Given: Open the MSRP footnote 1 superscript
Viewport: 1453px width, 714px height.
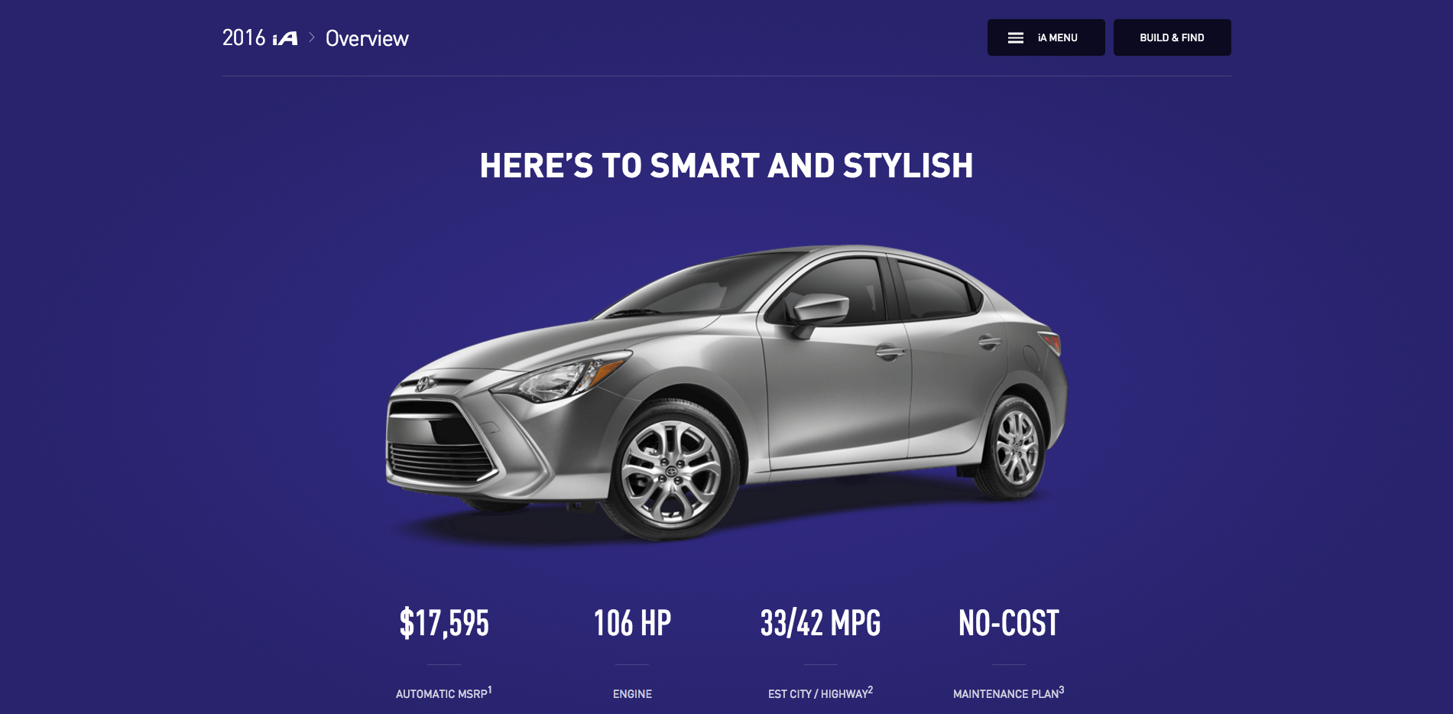Looking at the screenshot, I should 490,690.
